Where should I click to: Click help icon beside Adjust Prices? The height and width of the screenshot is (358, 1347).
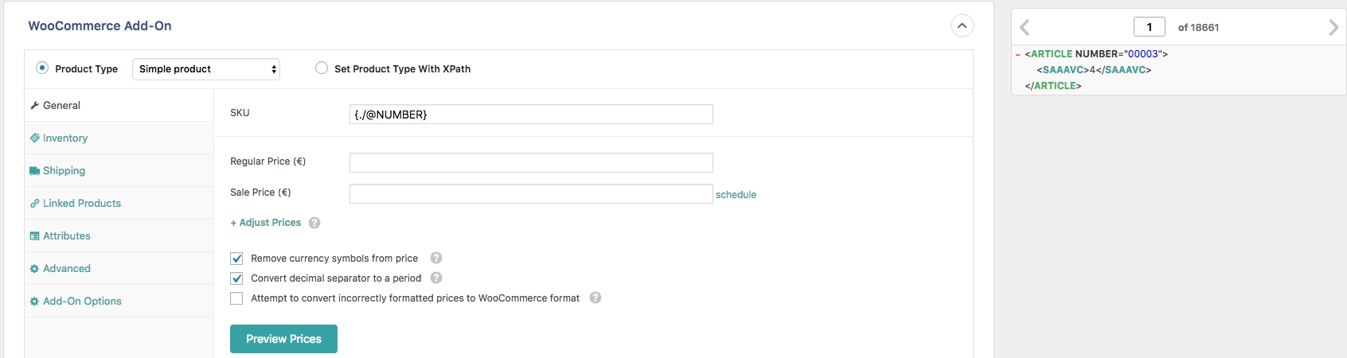click(x=314, y=223)
